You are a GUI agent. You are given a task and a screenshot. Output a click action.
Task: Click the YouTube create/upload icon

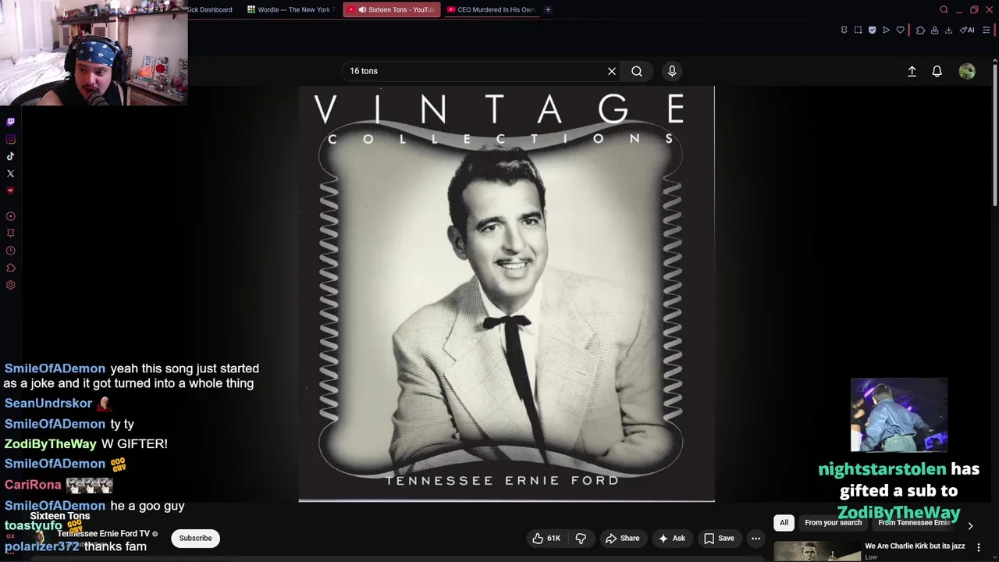pyautogui.click(x=912, y=71)
